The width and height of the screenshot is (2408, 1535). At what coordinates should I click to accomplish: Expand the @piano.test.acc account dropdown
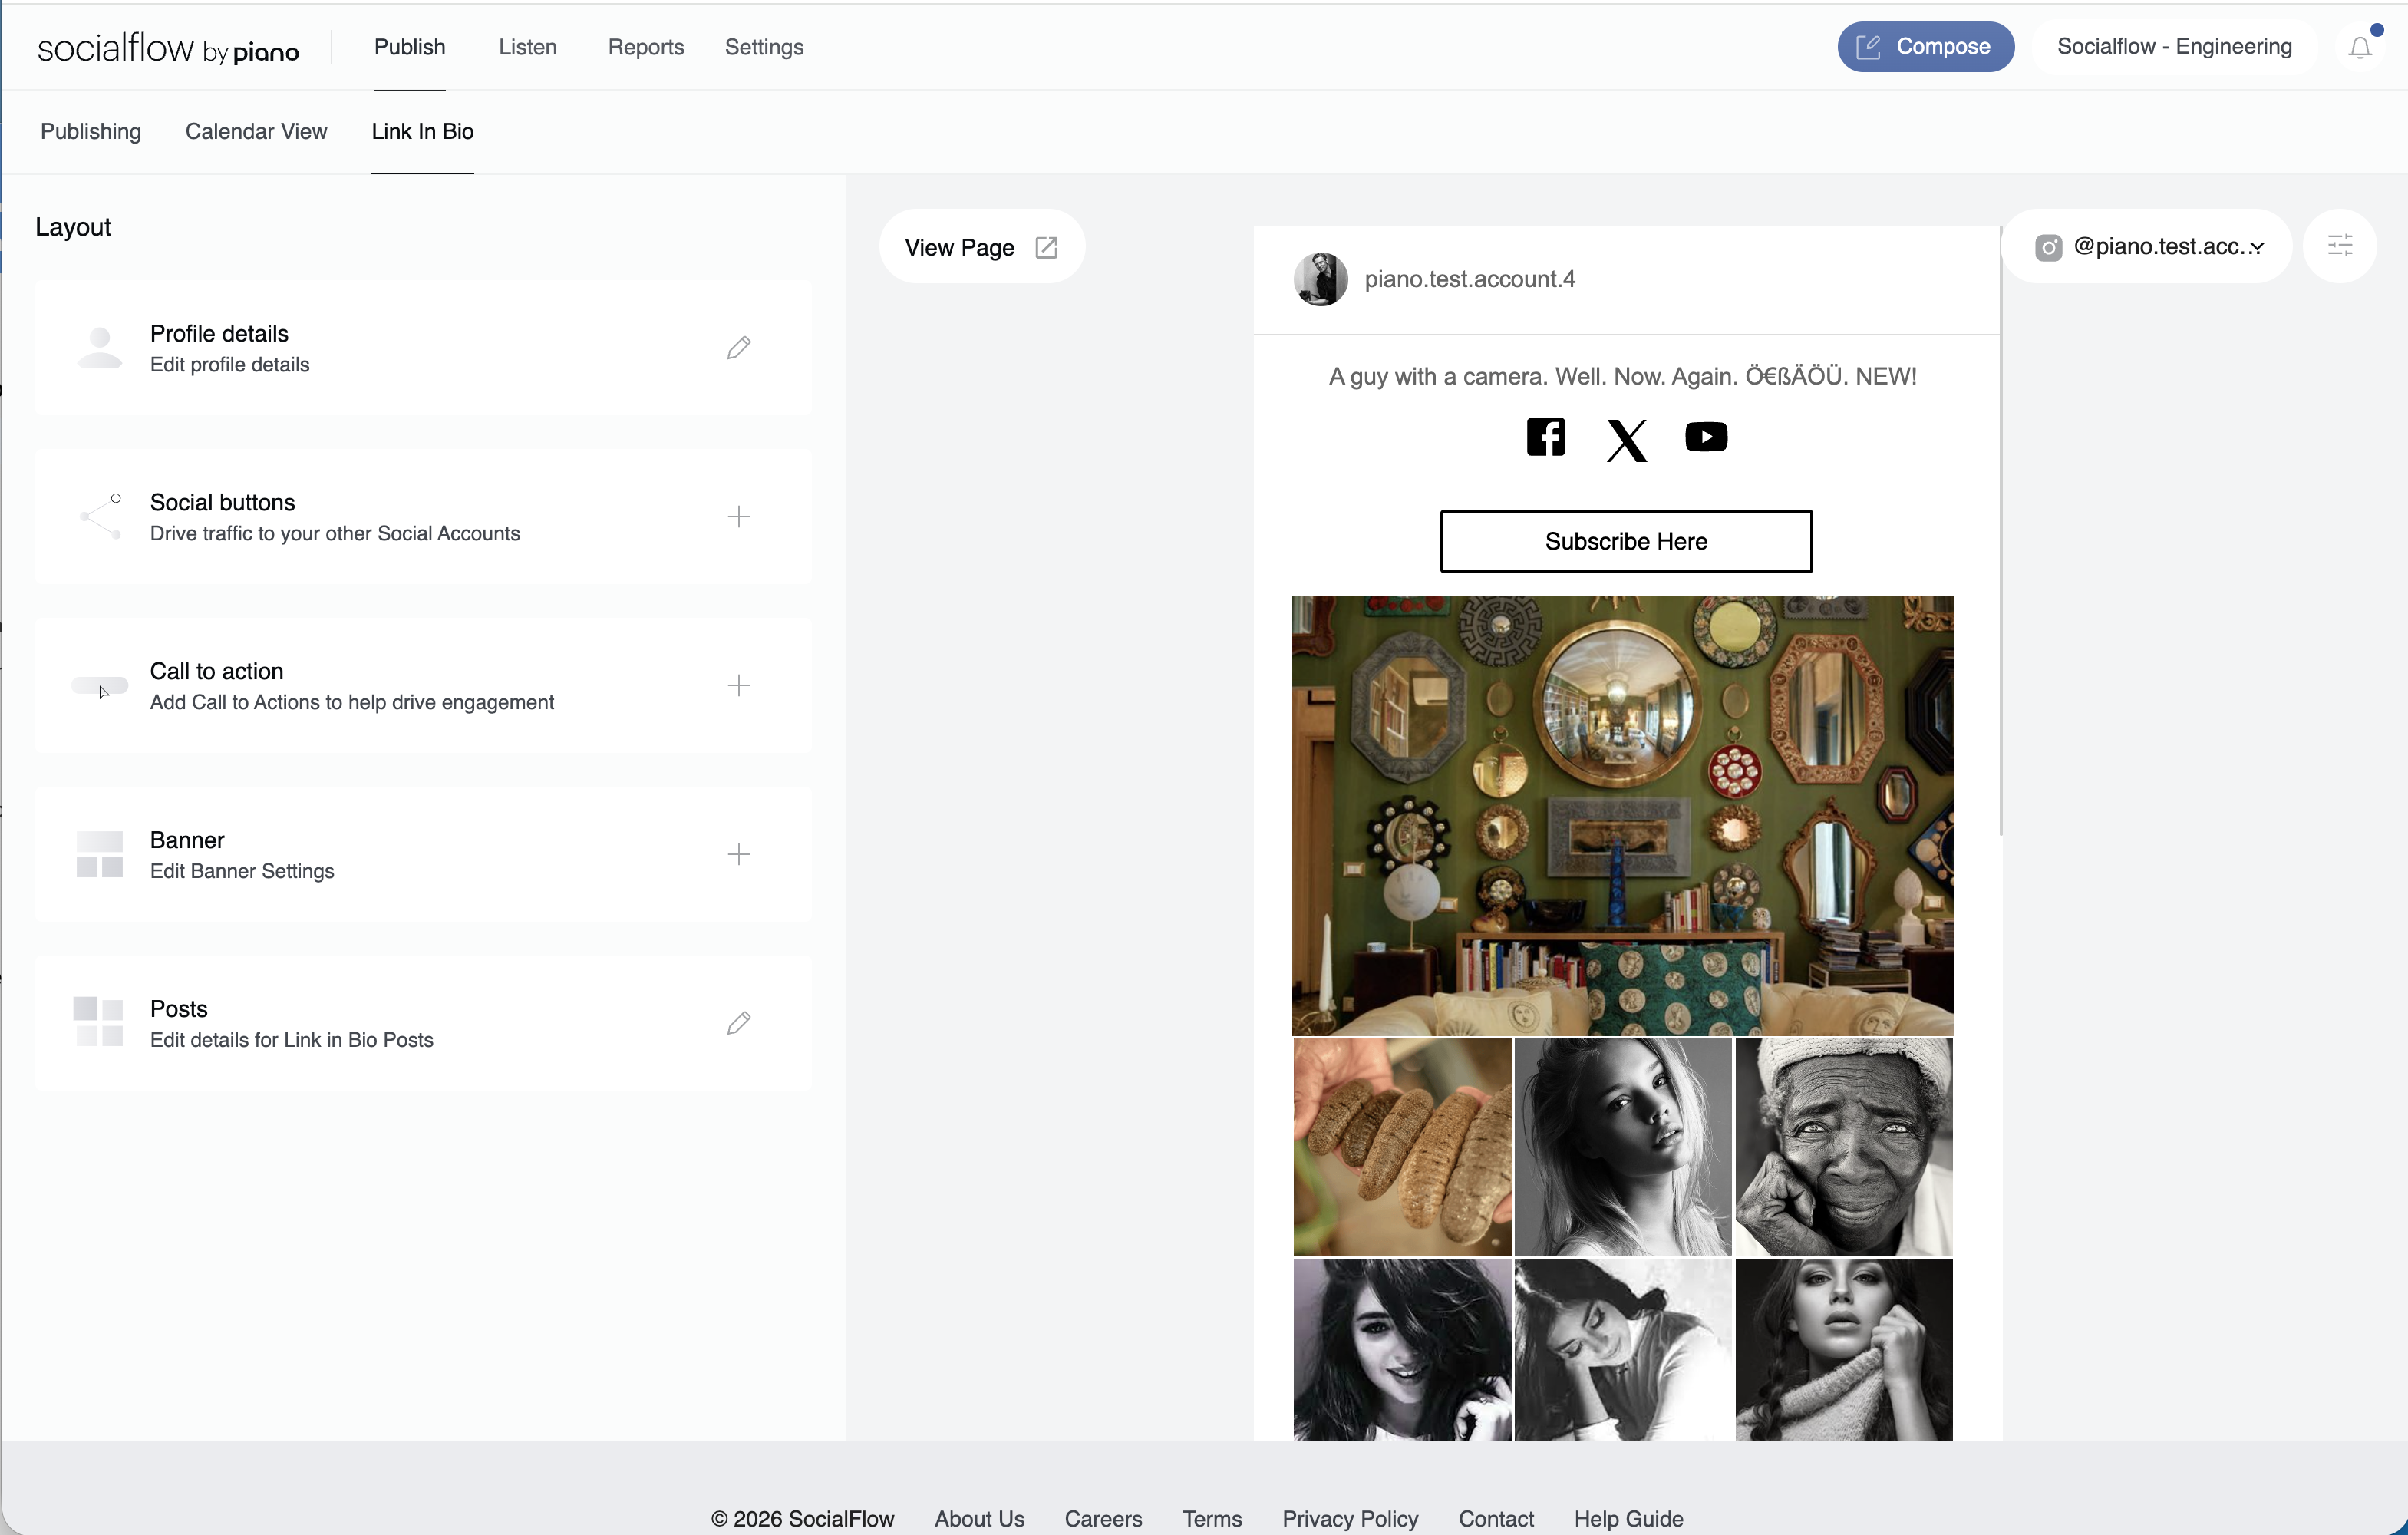(2147, 247)
